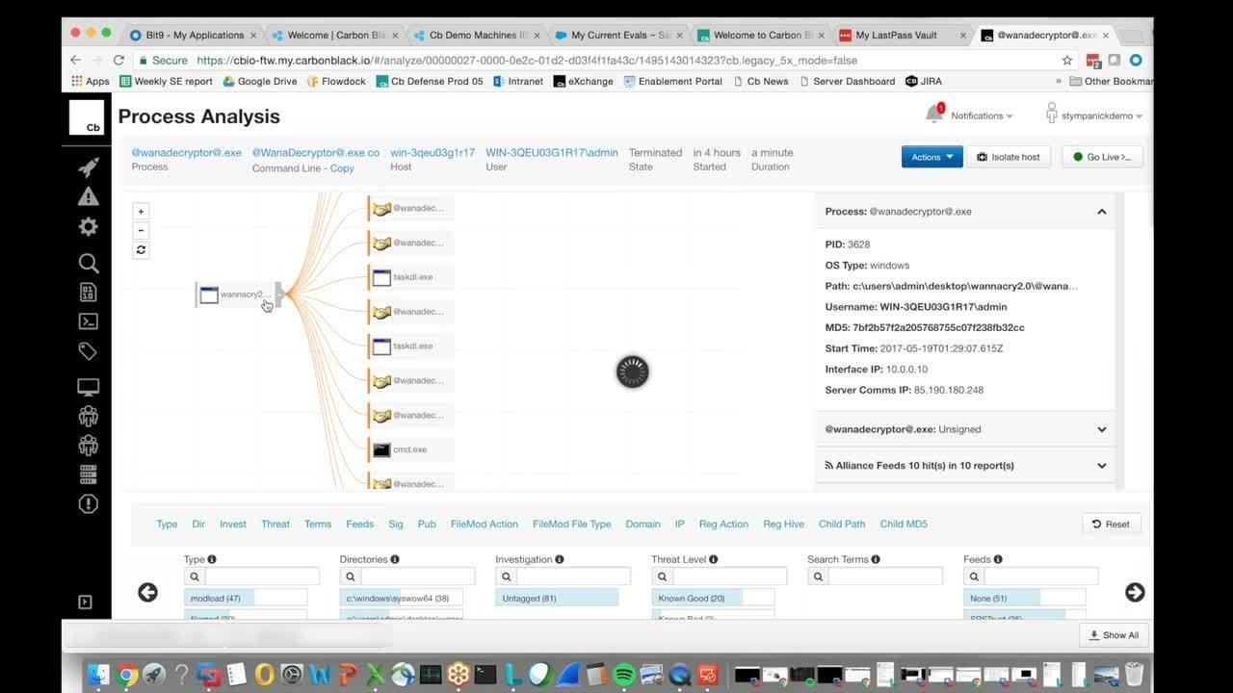Open the magnifying glass process search icon
The image size is (1233, 693).
point(88,263)
